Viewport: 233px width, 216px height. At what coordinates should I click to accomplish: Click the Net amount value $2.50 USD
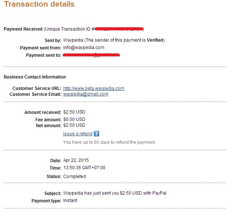point(74,126)
